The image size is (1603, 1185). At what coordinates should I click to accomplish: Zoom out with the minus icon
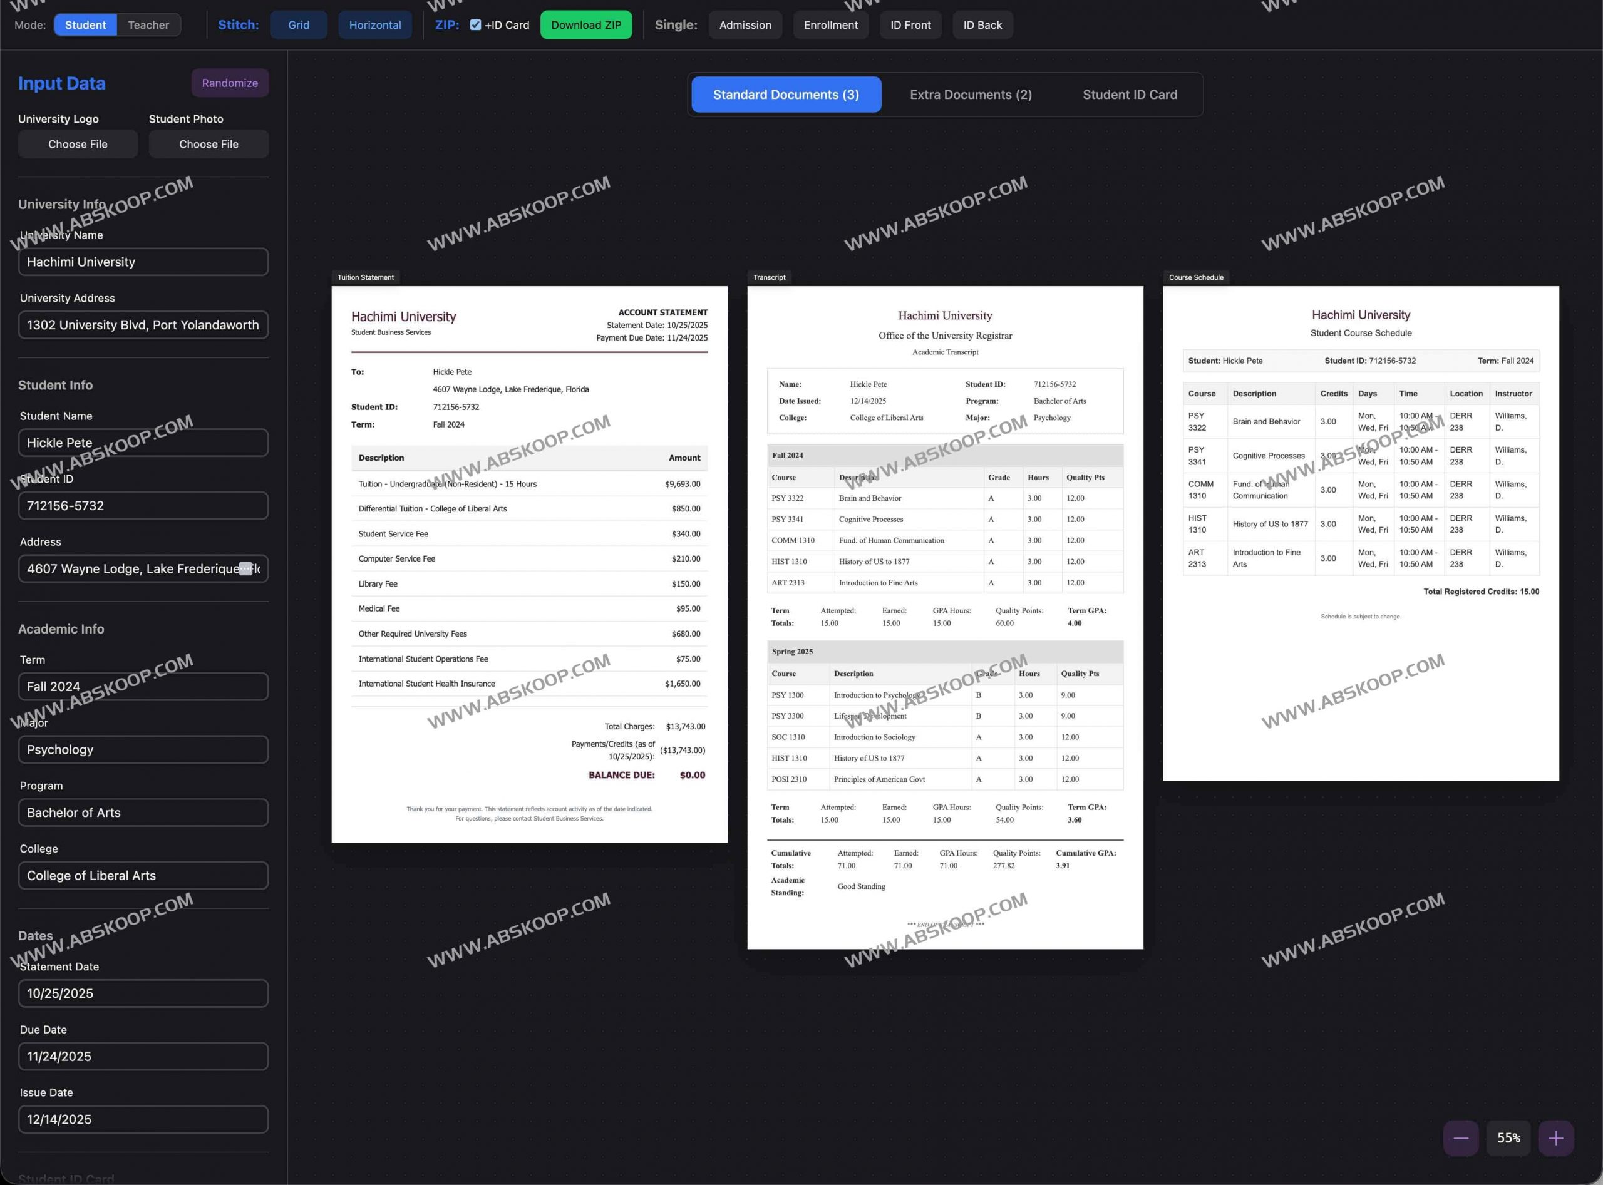1461,1137
